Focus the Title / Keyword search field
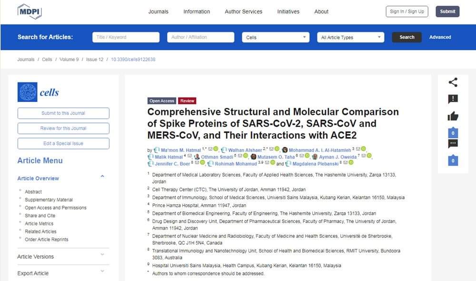This screenshot has width=476, height=281. pyautogui.click(x=126, y=37)
